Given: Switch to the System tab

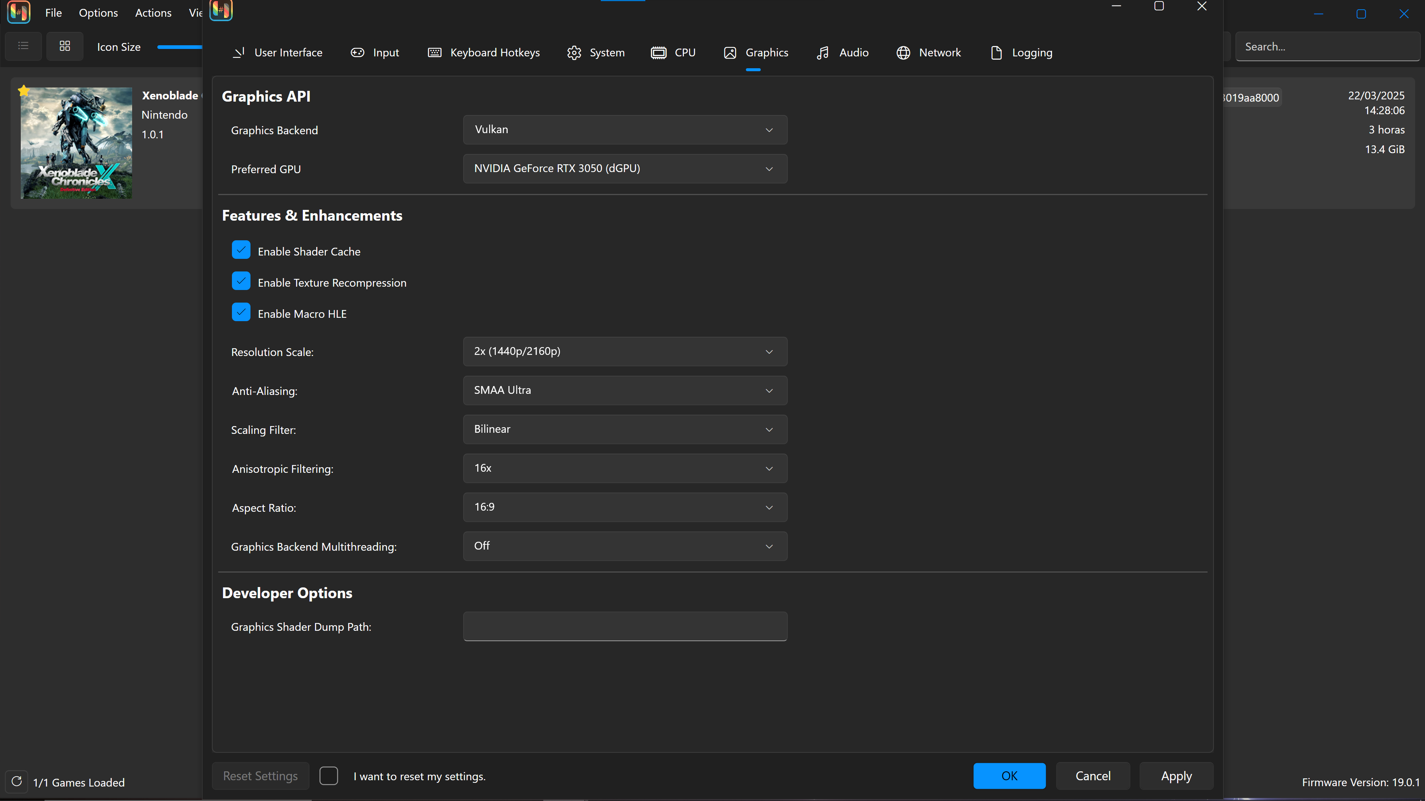Looking at the screenshot, I should click(596, 53).
